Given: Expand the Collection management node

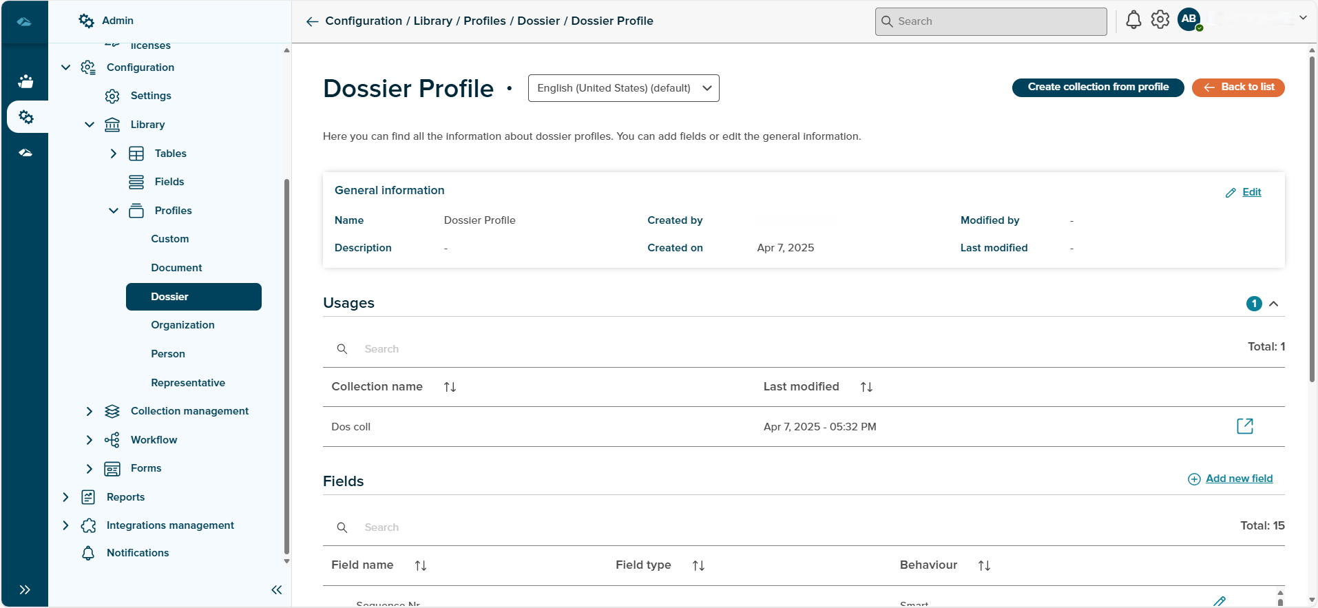Looking at the screenshot, I should [90, 411].
